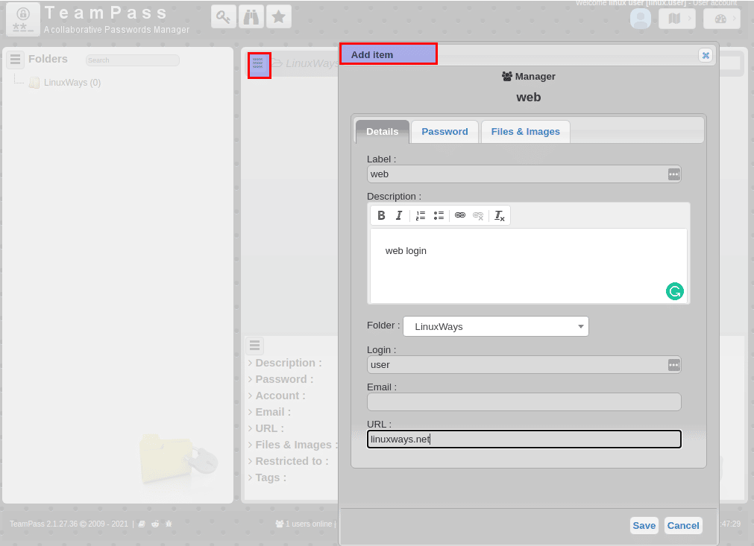Open the Items page via key icon

coord(223,17)
